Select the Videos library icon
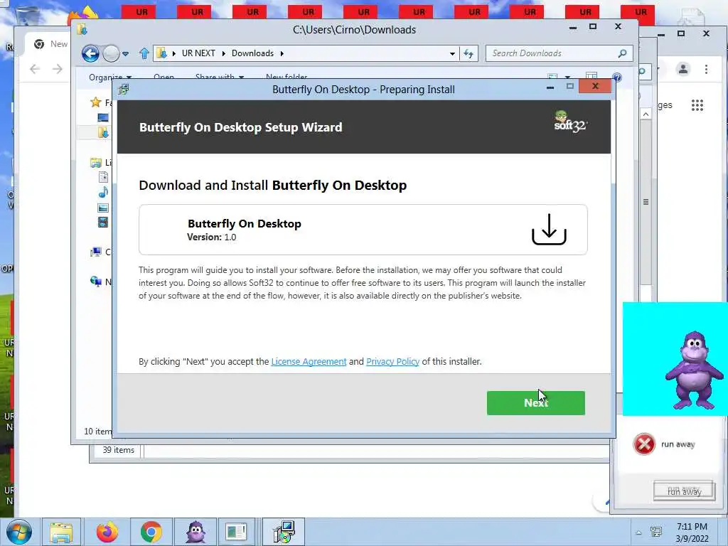 click(x=103, y=223)
